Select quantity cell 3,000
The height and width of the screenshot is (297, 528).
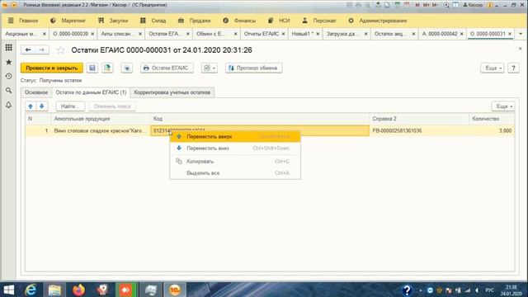492,130
